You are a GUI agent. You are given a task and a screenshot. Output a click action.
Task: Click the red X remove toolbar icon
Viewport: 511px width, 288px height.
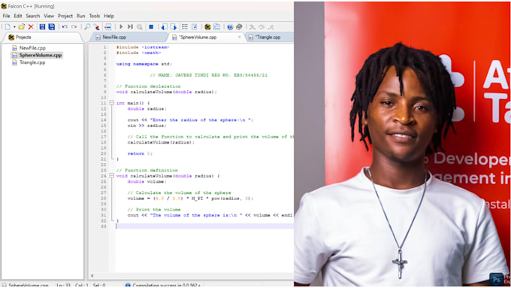31,27
